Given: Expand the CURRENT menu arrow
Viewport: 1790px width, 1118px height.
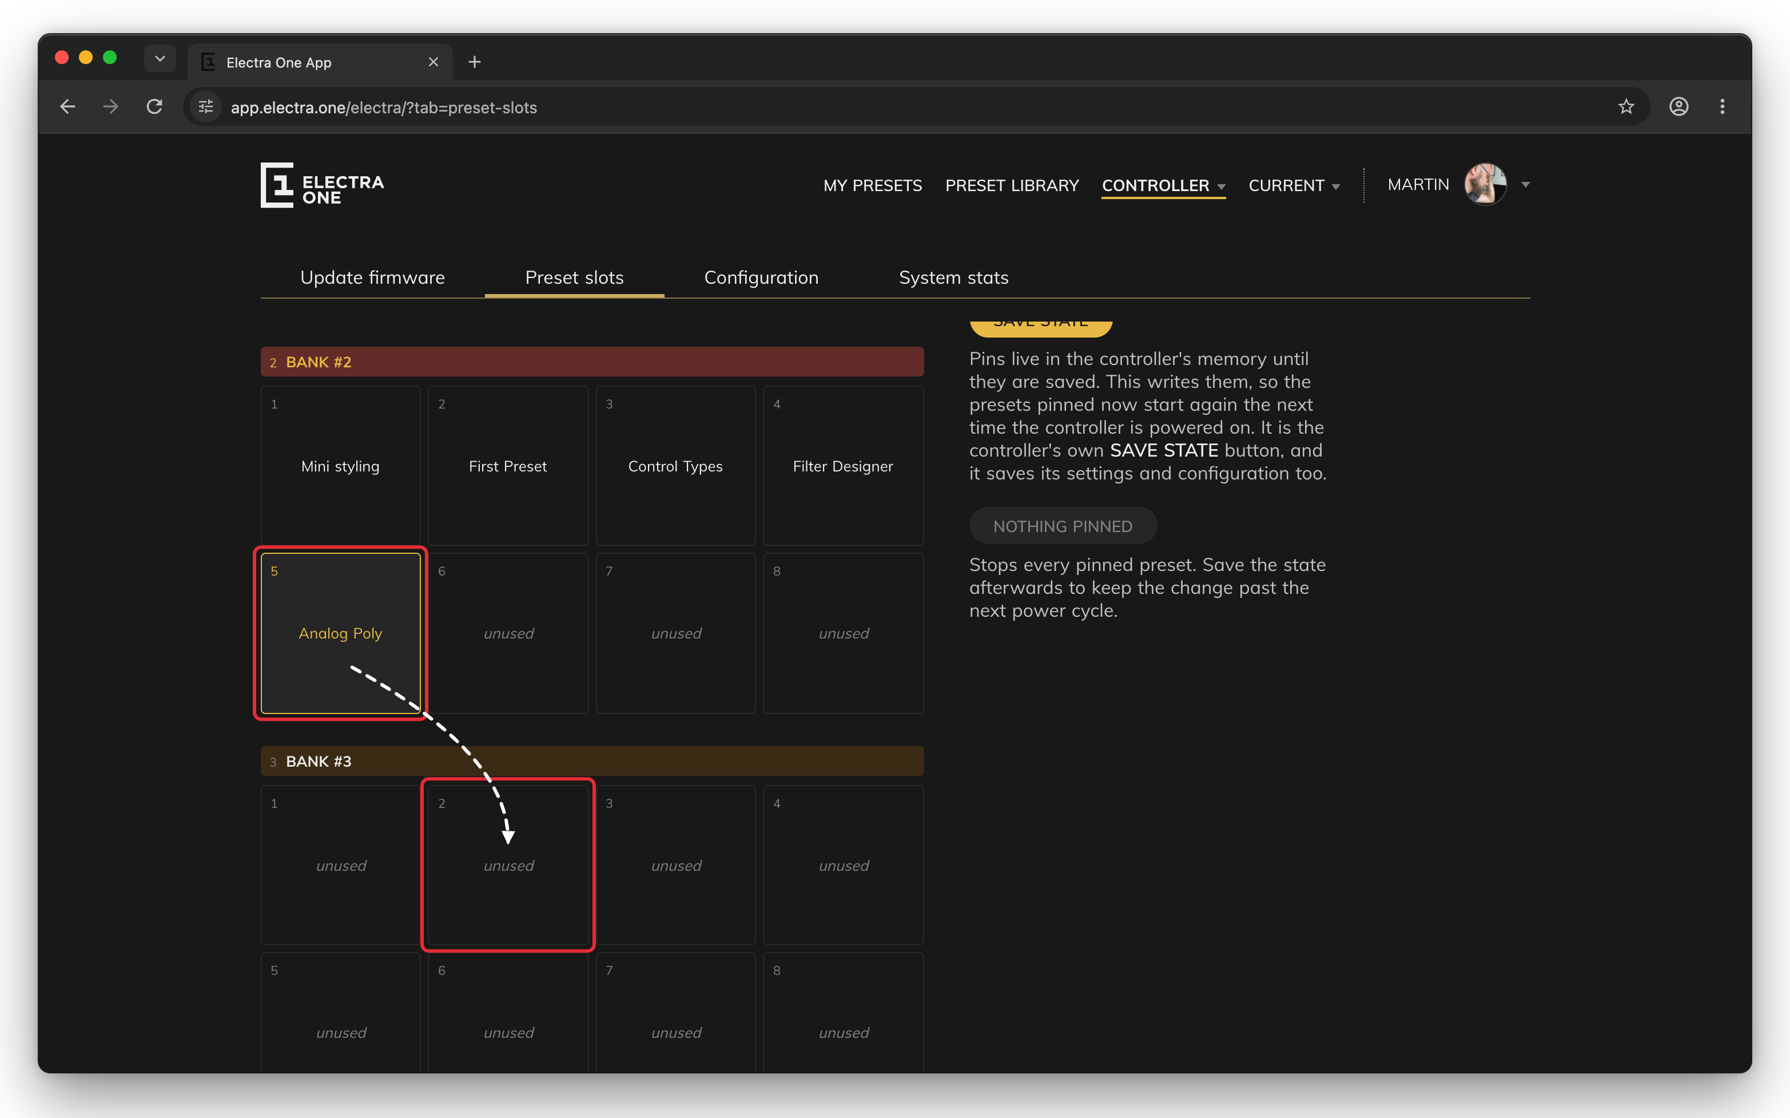Looking at the screenshot, I should 1335,187.
